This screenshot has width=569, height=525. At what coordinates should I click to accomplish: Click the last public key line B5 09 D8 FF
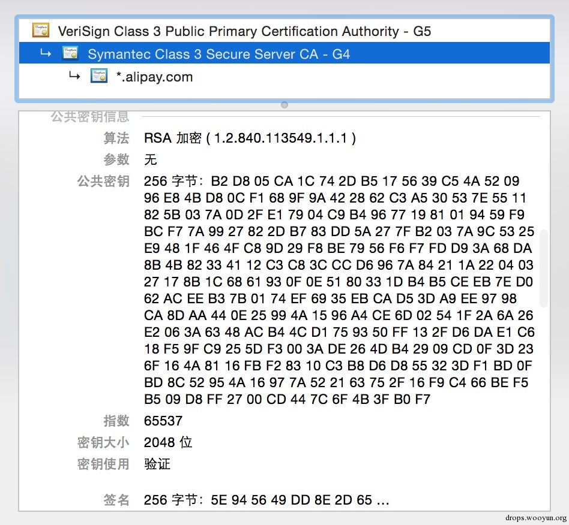(x=287, y=399)
